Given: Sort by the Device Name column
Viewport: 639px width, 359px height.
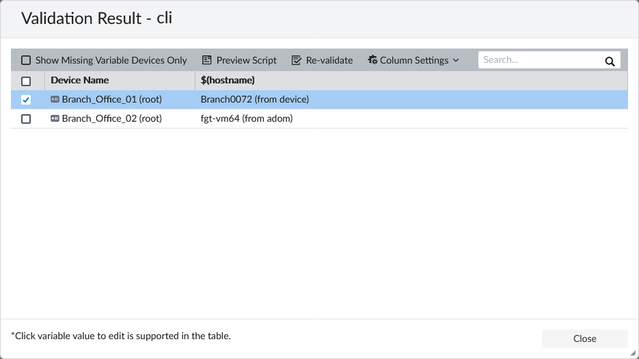Looking at the screenshot, I should 80,80.
